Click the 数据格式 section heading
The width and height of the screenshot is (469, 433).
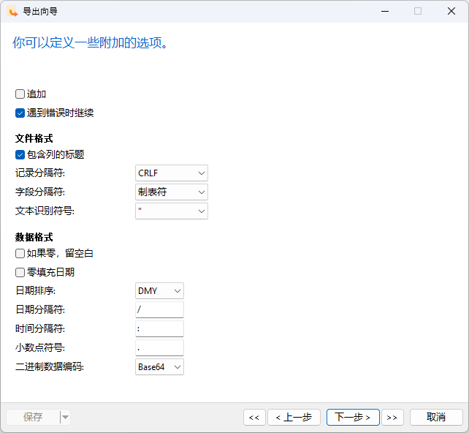34,237
